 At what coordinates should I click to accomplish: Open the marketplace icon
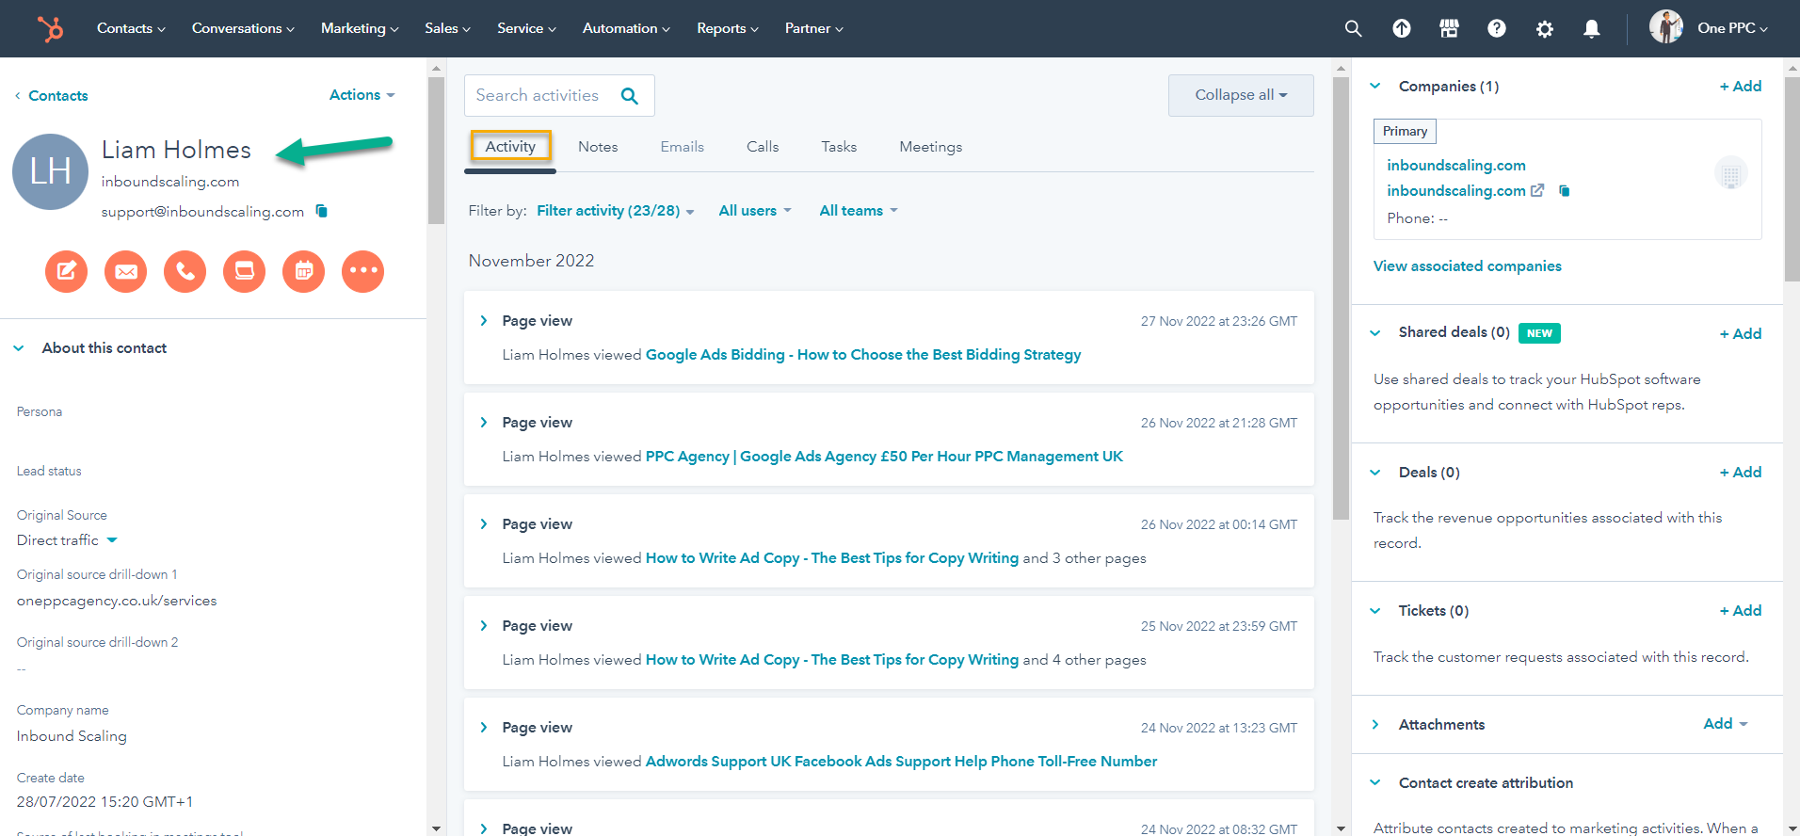pyautogui.click(x=1449, y=28)
